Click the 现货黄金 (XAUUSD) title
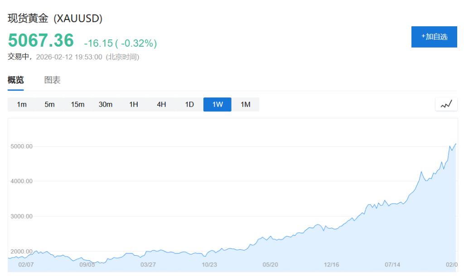Screen dimensions: 464x277 [55, 19]
